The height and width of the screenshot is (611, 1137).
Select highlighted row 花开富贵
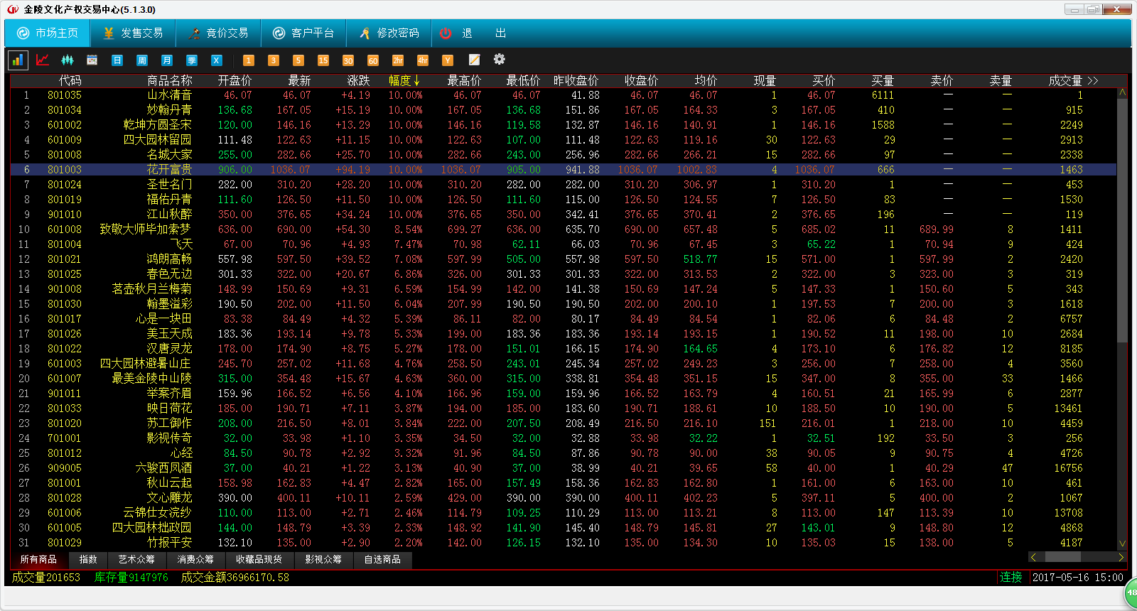(x=563, y=170)
